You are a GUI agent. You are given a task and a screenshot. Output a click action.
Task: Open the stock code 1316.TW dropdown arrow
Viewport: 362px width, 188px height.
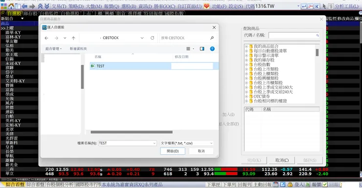pos(298,6)
